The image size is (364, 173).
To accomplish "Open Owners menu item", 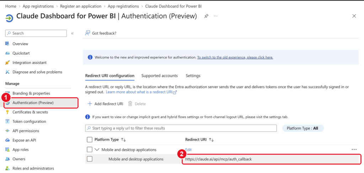I will point(19,159).
